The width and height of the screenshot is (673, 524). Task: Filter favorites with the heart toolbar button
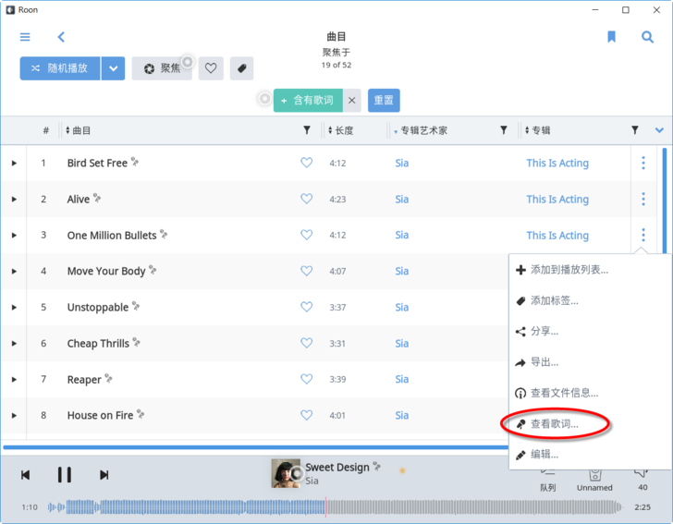click(211, 68)
